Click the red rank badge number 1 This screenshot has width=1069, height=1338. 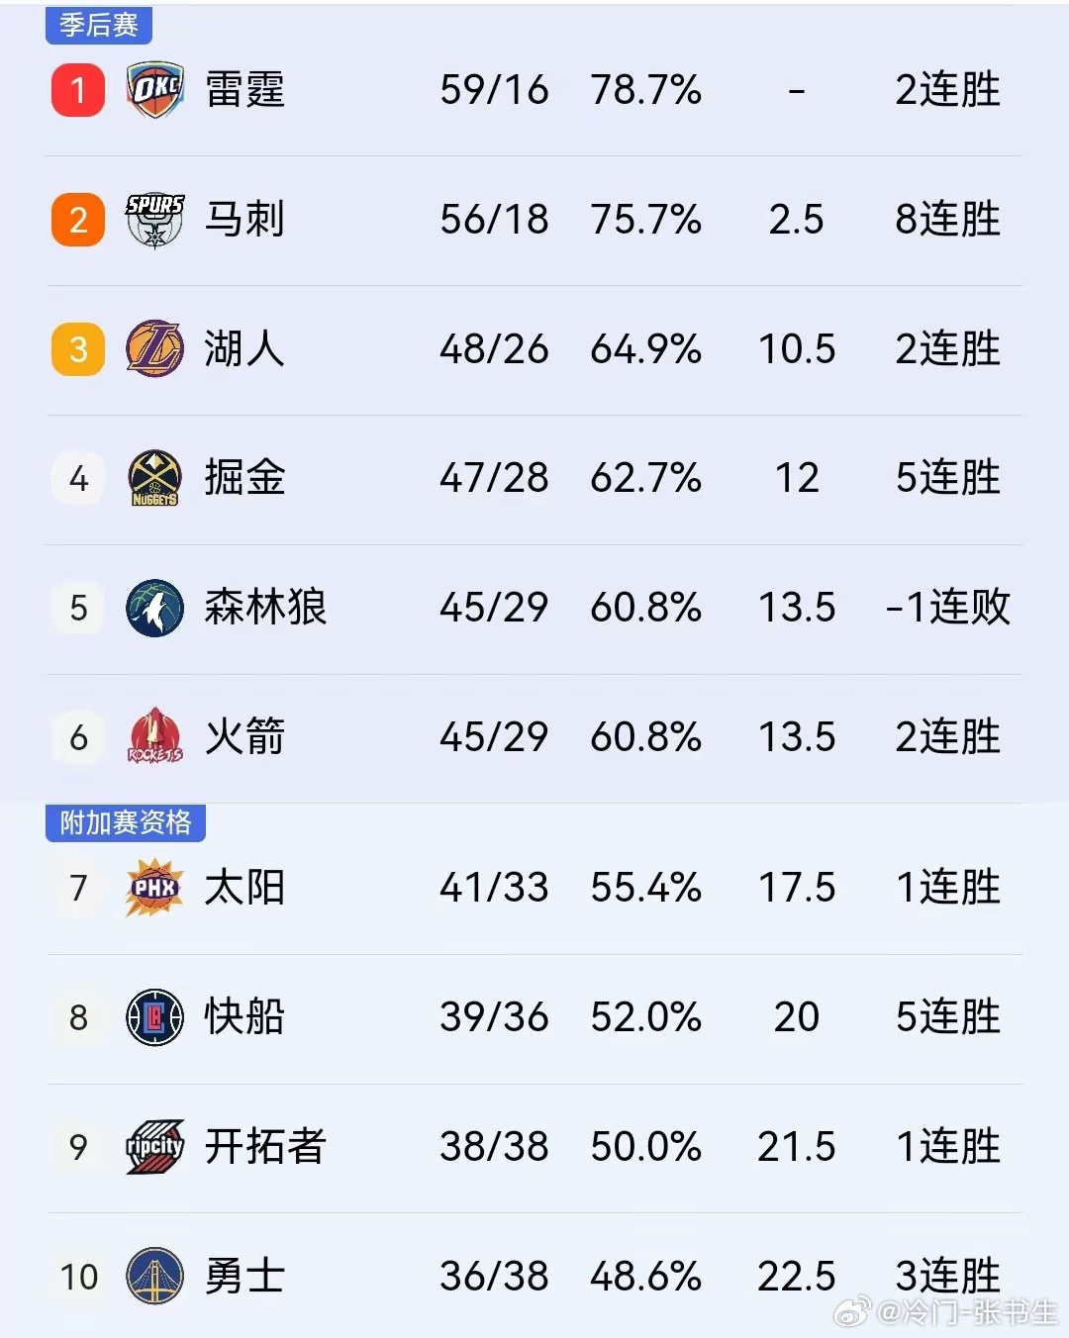[77, 90]
